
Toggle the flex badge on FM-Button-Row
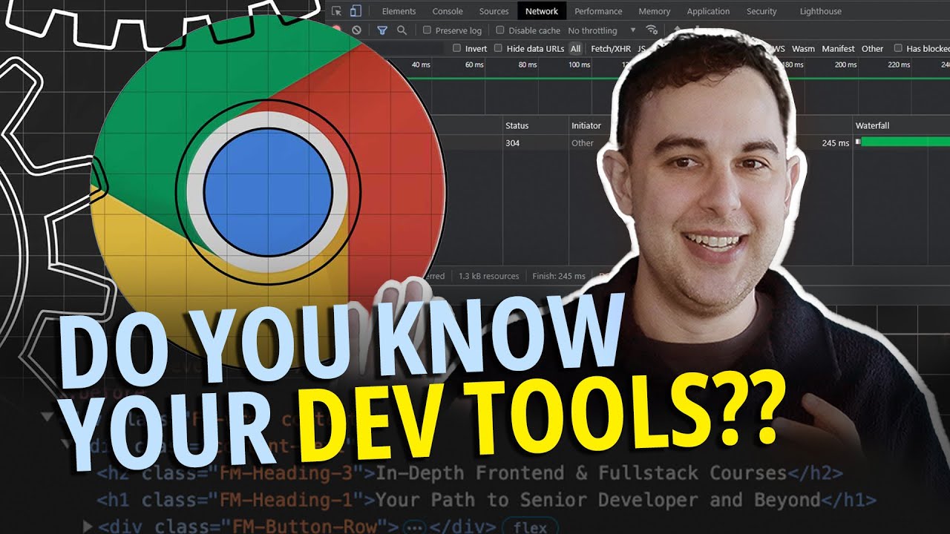click(x=530, y=527)
